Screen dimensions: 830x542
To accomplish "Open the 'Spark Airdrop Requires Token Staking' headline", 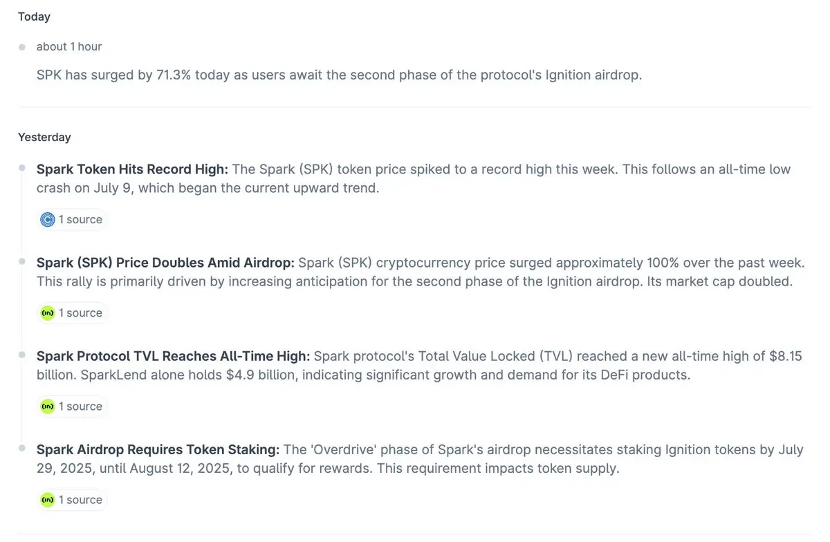I will click(158, 449).
